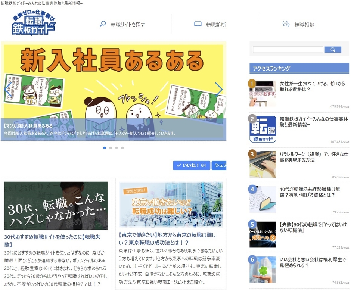The image size is (351, 290).
Task: Advance carousel with right arrow
Action: tap(219, 90)
